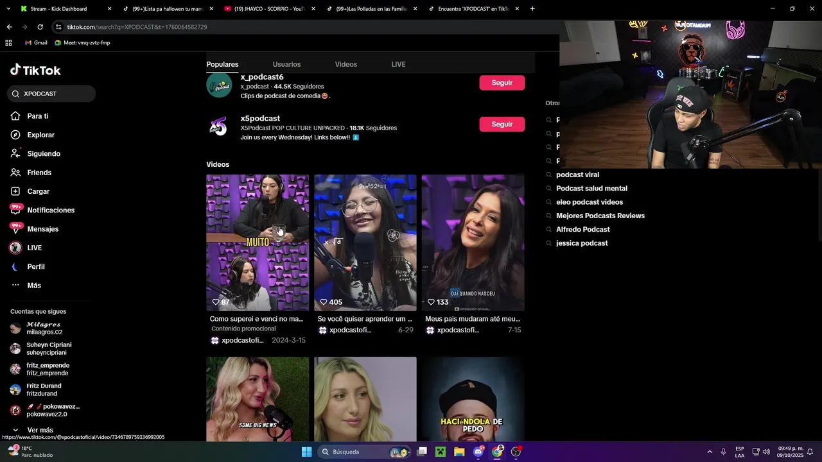
Task: Open Gmail bookmark
Action: [36, 43]
